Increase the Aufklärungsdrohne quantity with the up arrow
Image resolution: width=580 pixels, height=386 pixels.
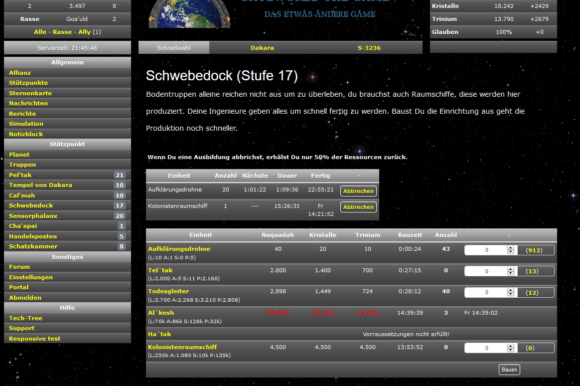[x=510, y=248]
